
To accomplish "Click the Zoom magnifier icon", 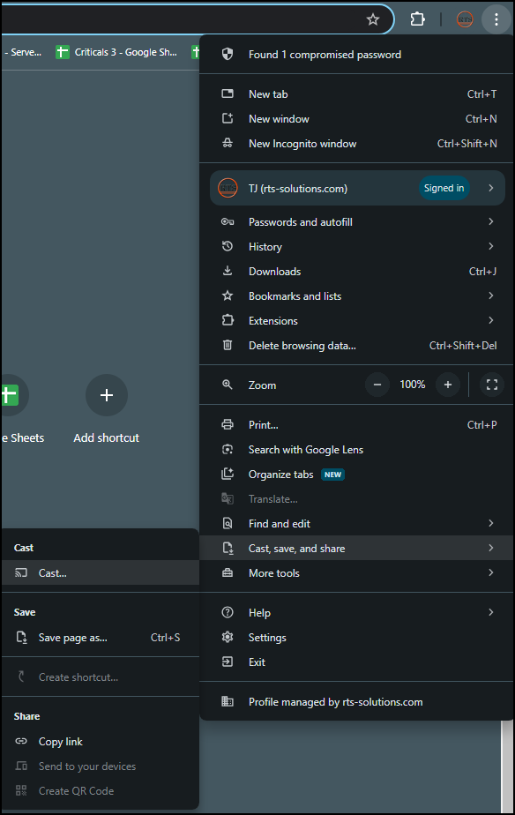I will click(228, 385).
